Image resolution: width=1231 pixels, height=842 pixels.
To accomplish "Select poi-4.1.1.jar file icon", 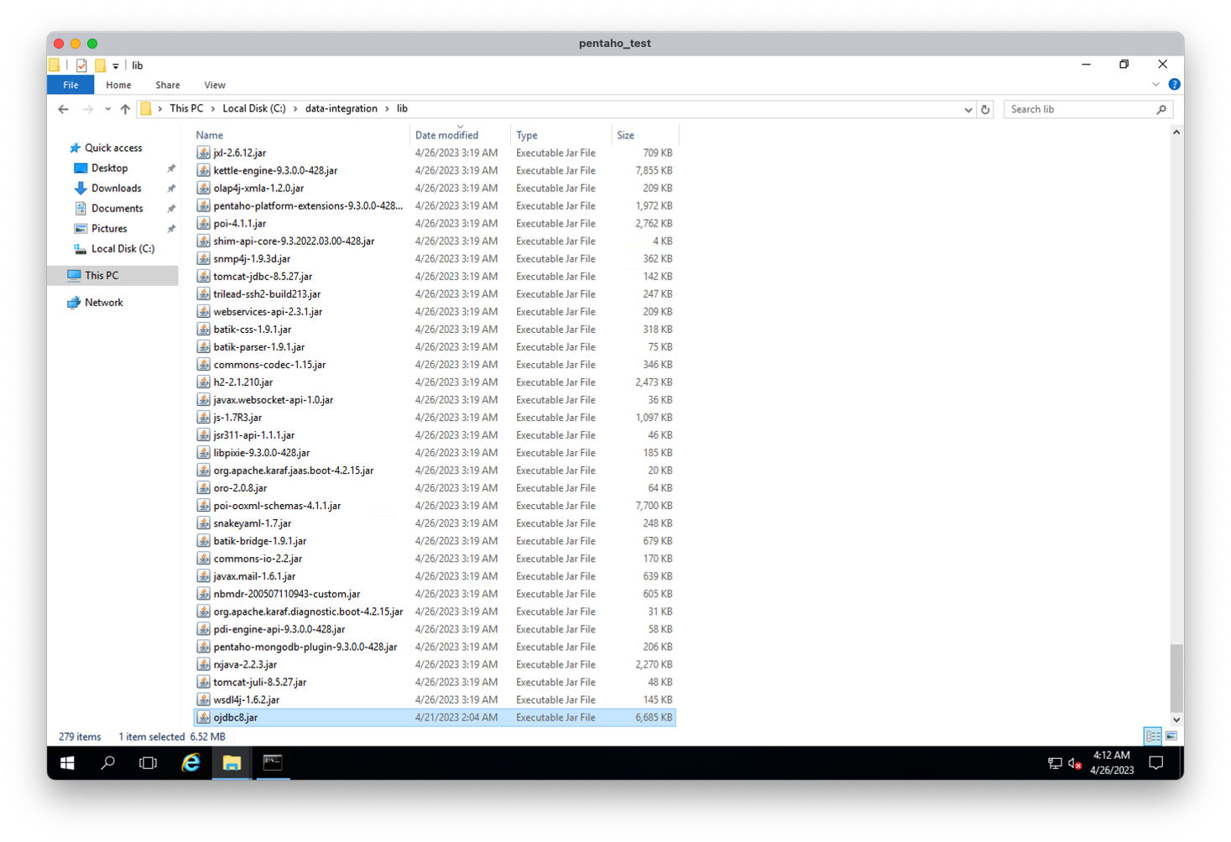I will [x=203, y=223].
